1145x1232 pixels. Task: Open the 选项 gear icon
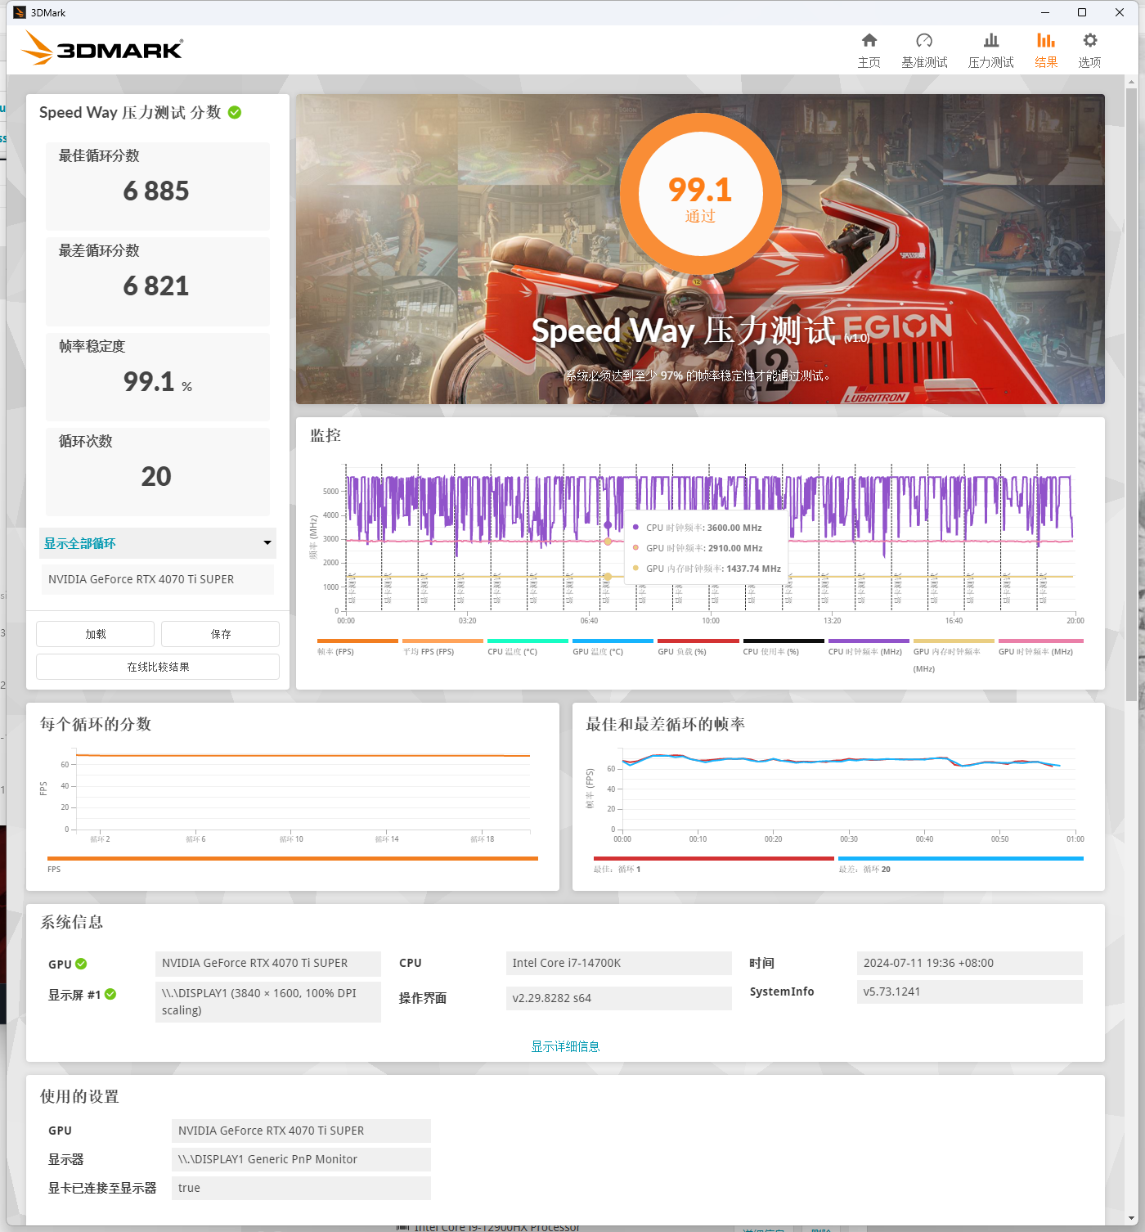pos(1089,48)
